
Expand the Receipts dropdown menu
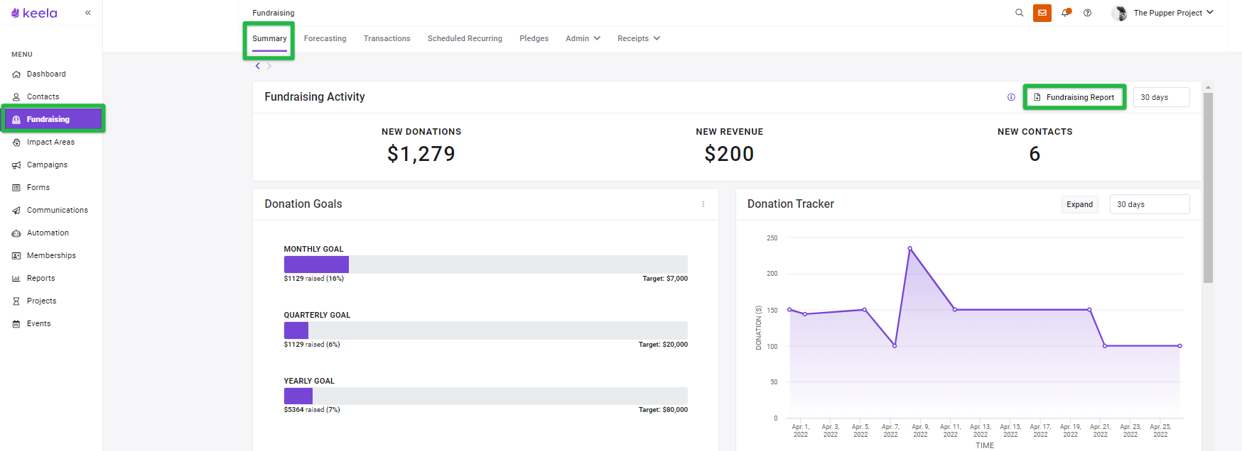point(639,38)
